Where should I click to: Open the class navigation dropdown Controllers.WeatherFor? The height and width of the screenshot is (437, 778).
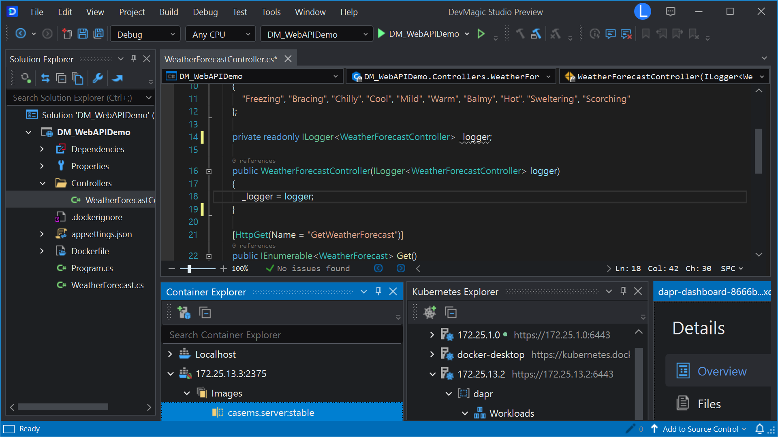(x=451, y=76)
